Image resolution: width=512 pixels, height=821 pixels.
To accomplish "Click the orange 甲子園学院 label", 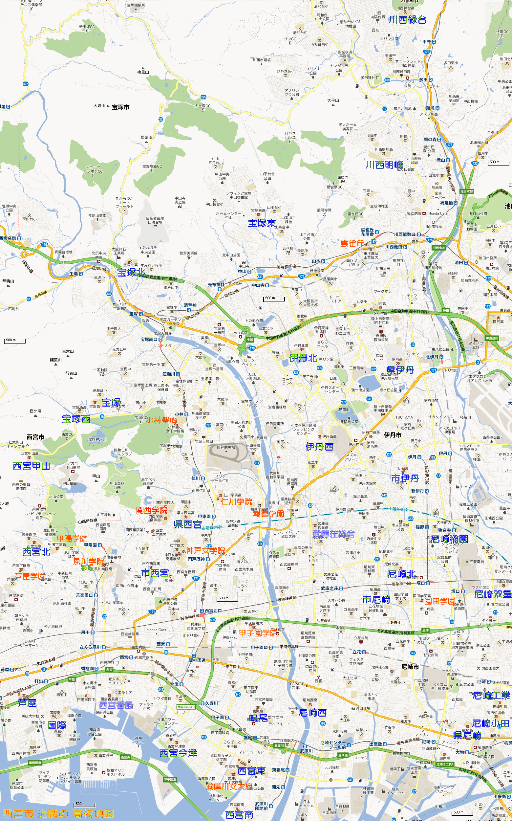I will 259,633.
